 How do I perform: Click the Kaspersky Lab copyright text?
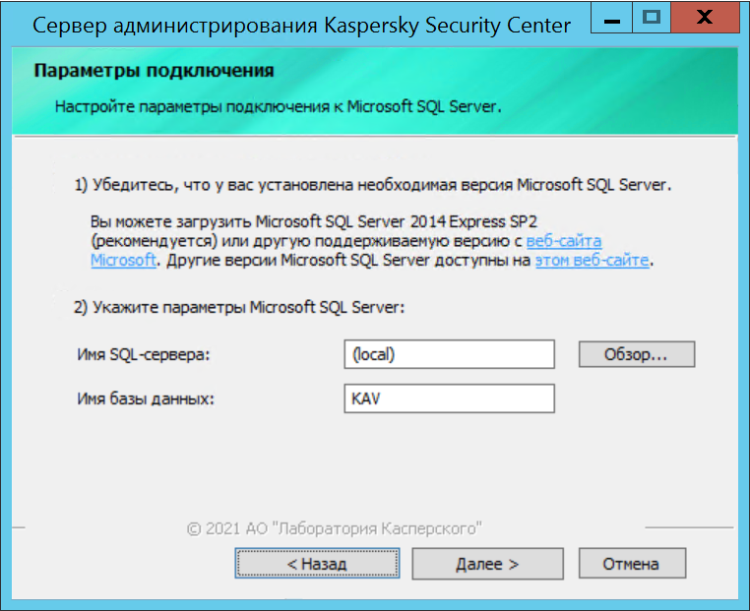coord(334,528)
